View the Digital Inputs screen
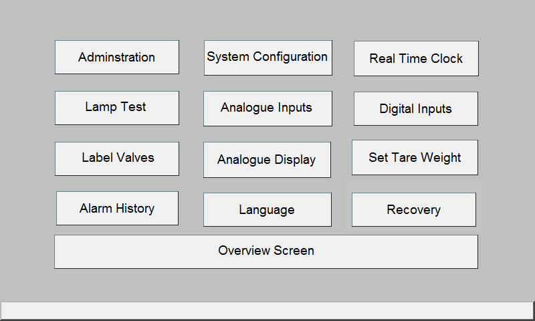 click(x=416, y=108)
